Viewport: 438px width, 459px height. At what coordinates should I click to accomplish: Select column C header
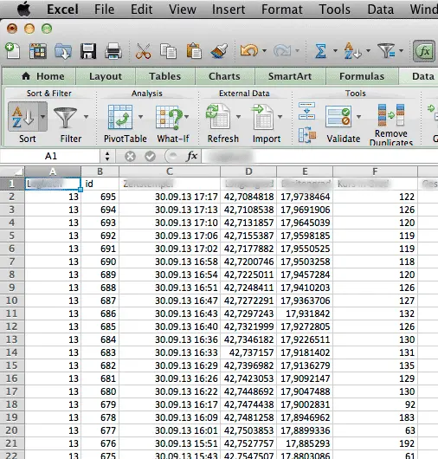[170, 171]
